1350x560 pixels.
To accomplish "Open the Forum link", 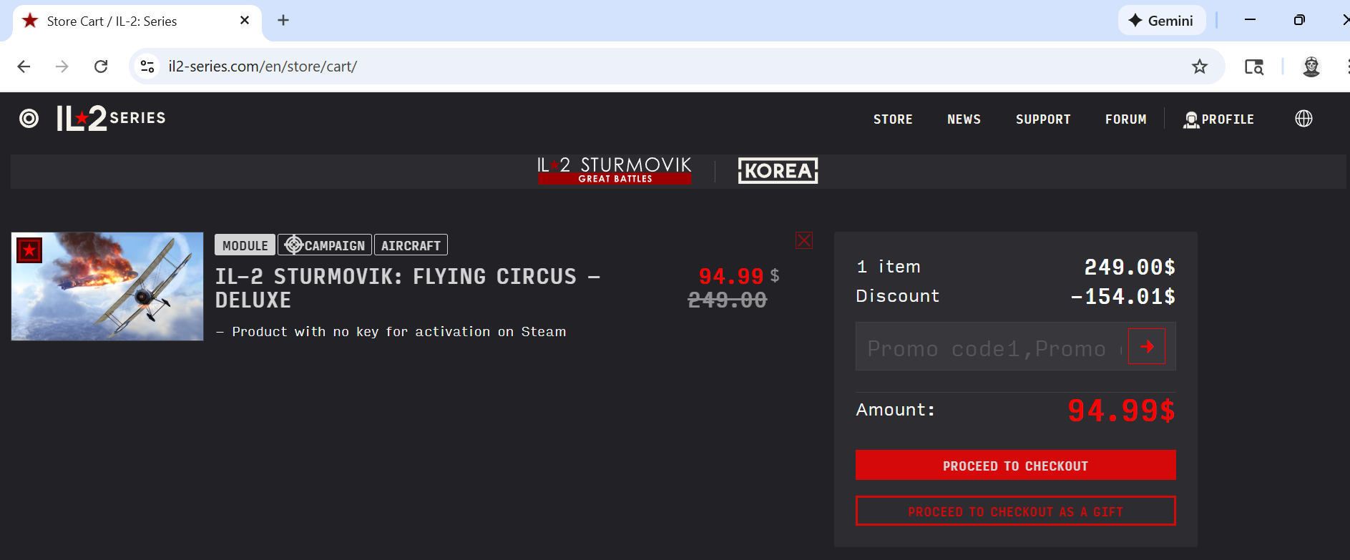I will point(1125,119).
